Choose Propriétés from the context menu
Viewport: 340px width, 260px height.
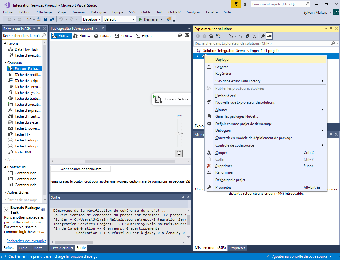coord(223,187)
